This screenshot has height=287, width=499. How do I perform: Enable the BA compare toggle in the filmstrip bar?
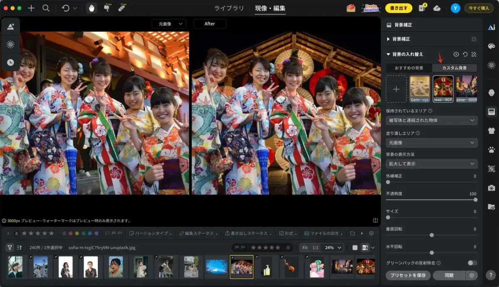click(x=365, y=247)
